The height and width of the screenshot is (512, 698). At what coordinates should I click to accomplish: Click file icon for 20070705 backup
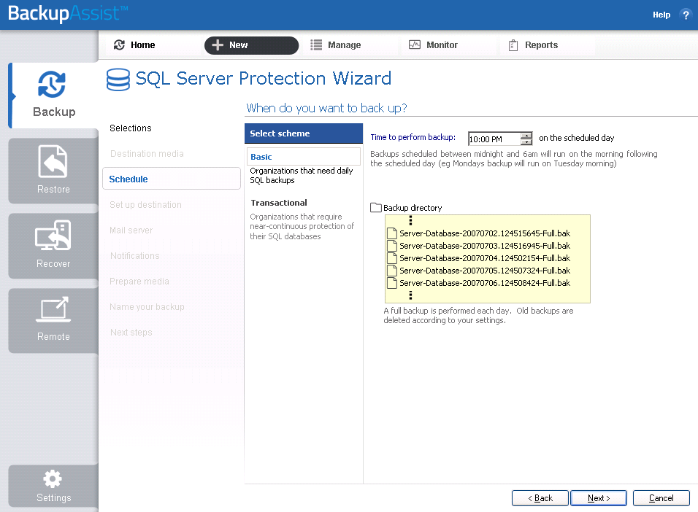392,271
